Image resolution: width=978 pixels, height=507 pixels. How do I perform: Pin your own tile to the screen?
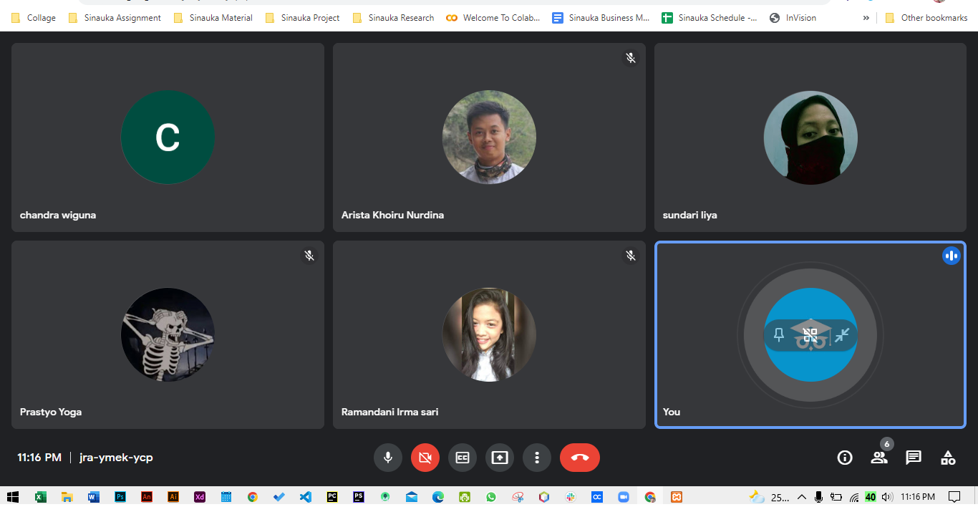coord(779,334)
